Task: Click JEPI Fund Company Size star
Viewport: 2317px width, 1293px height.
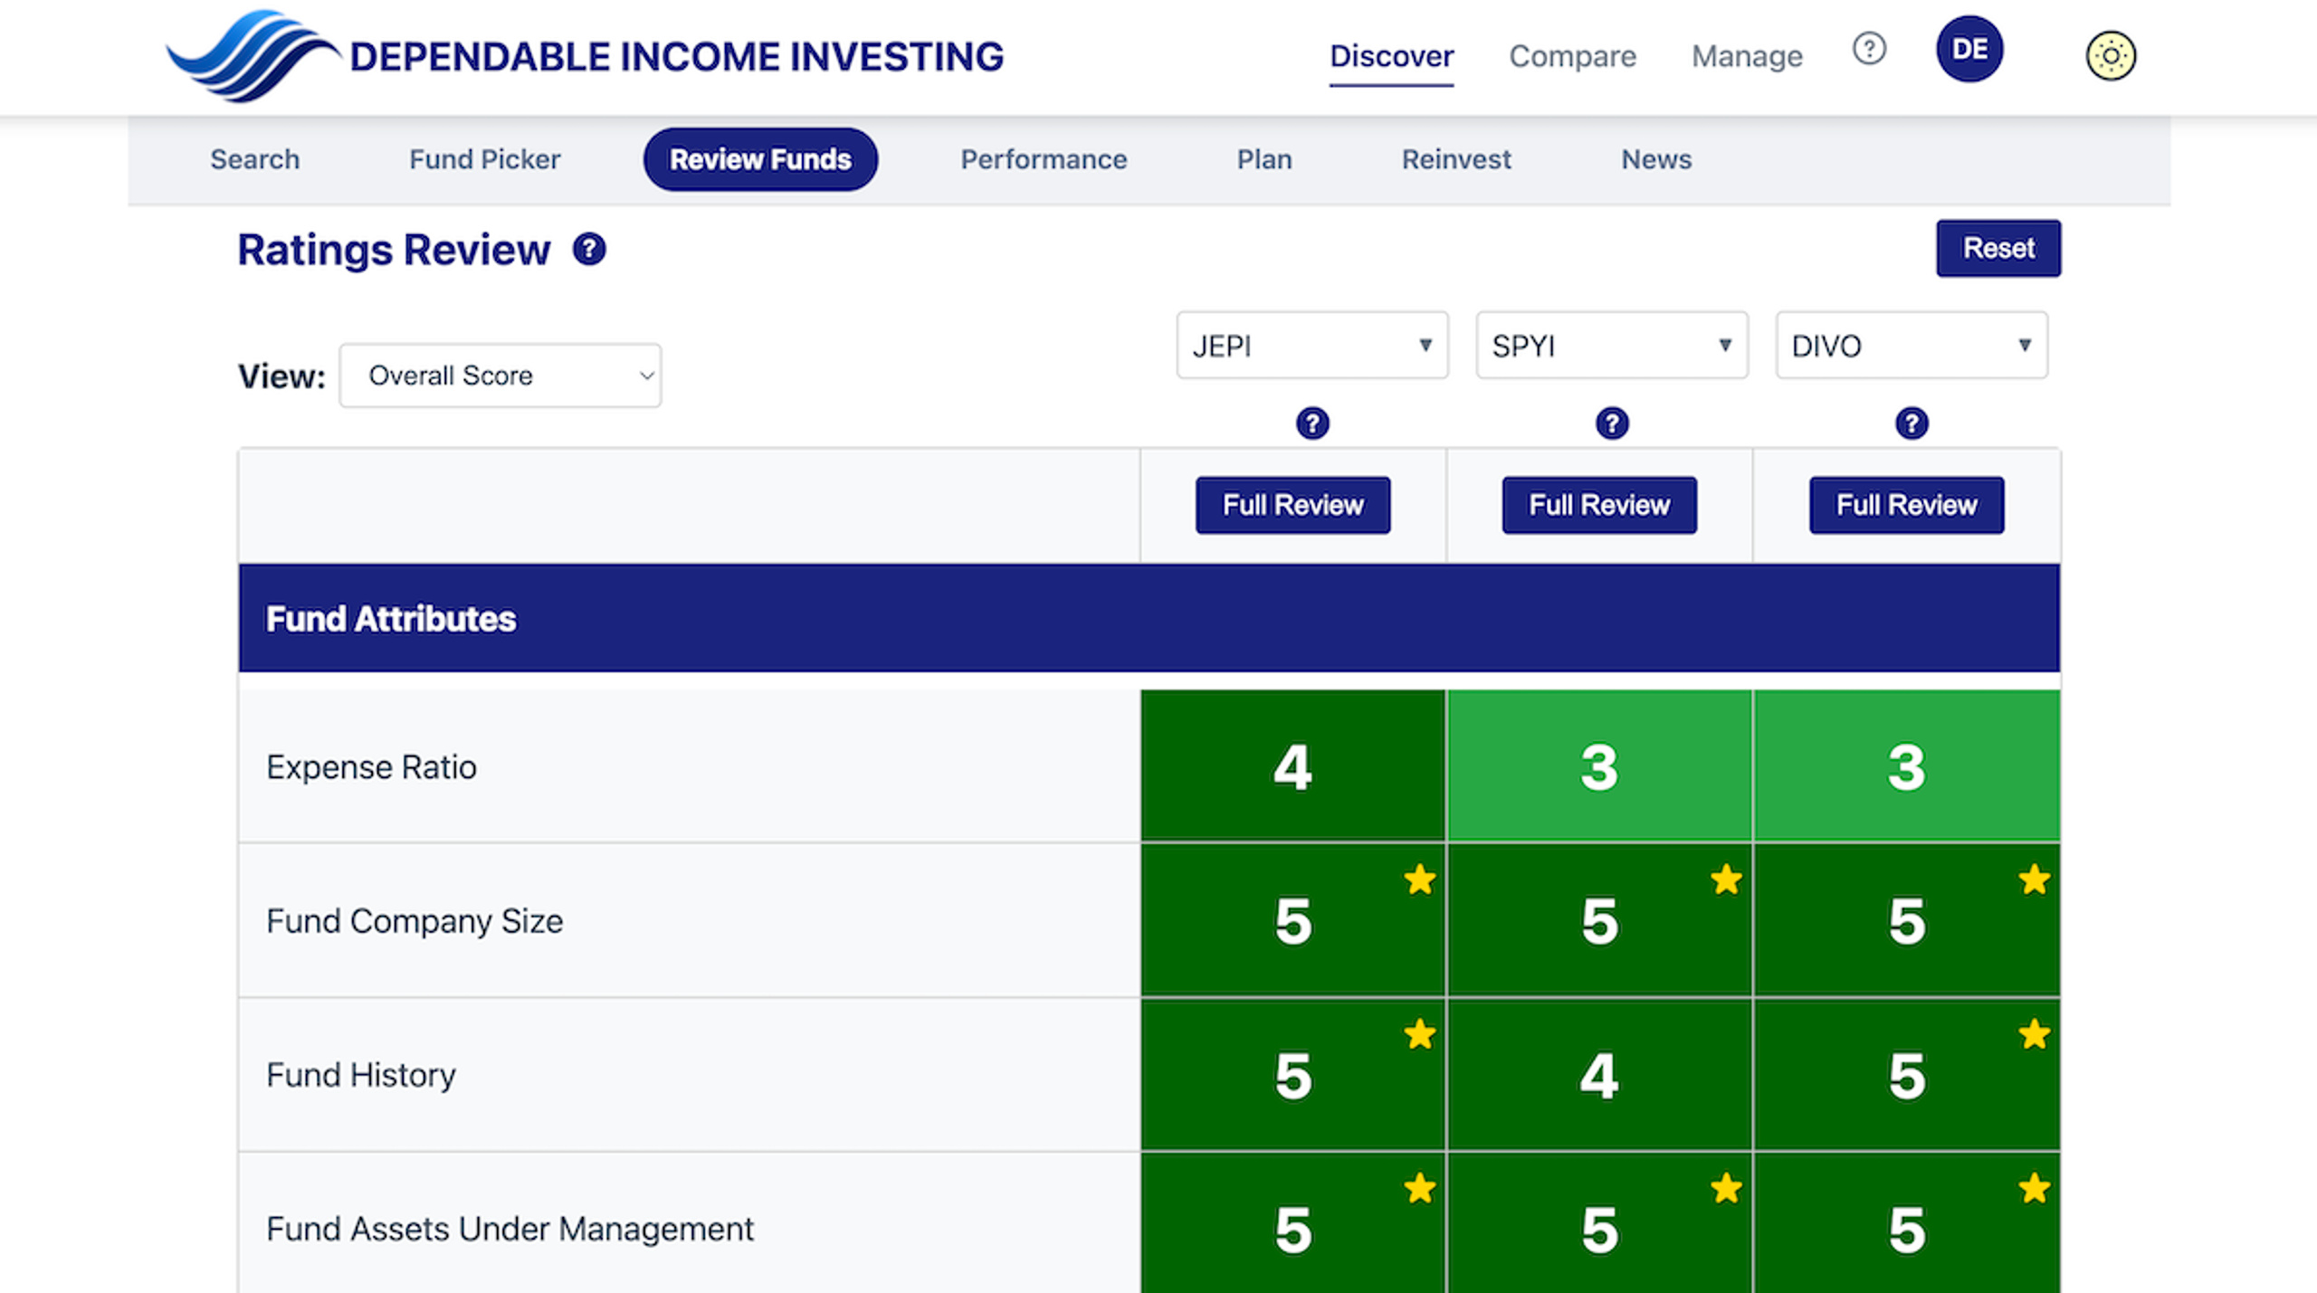Action: 1419,879
